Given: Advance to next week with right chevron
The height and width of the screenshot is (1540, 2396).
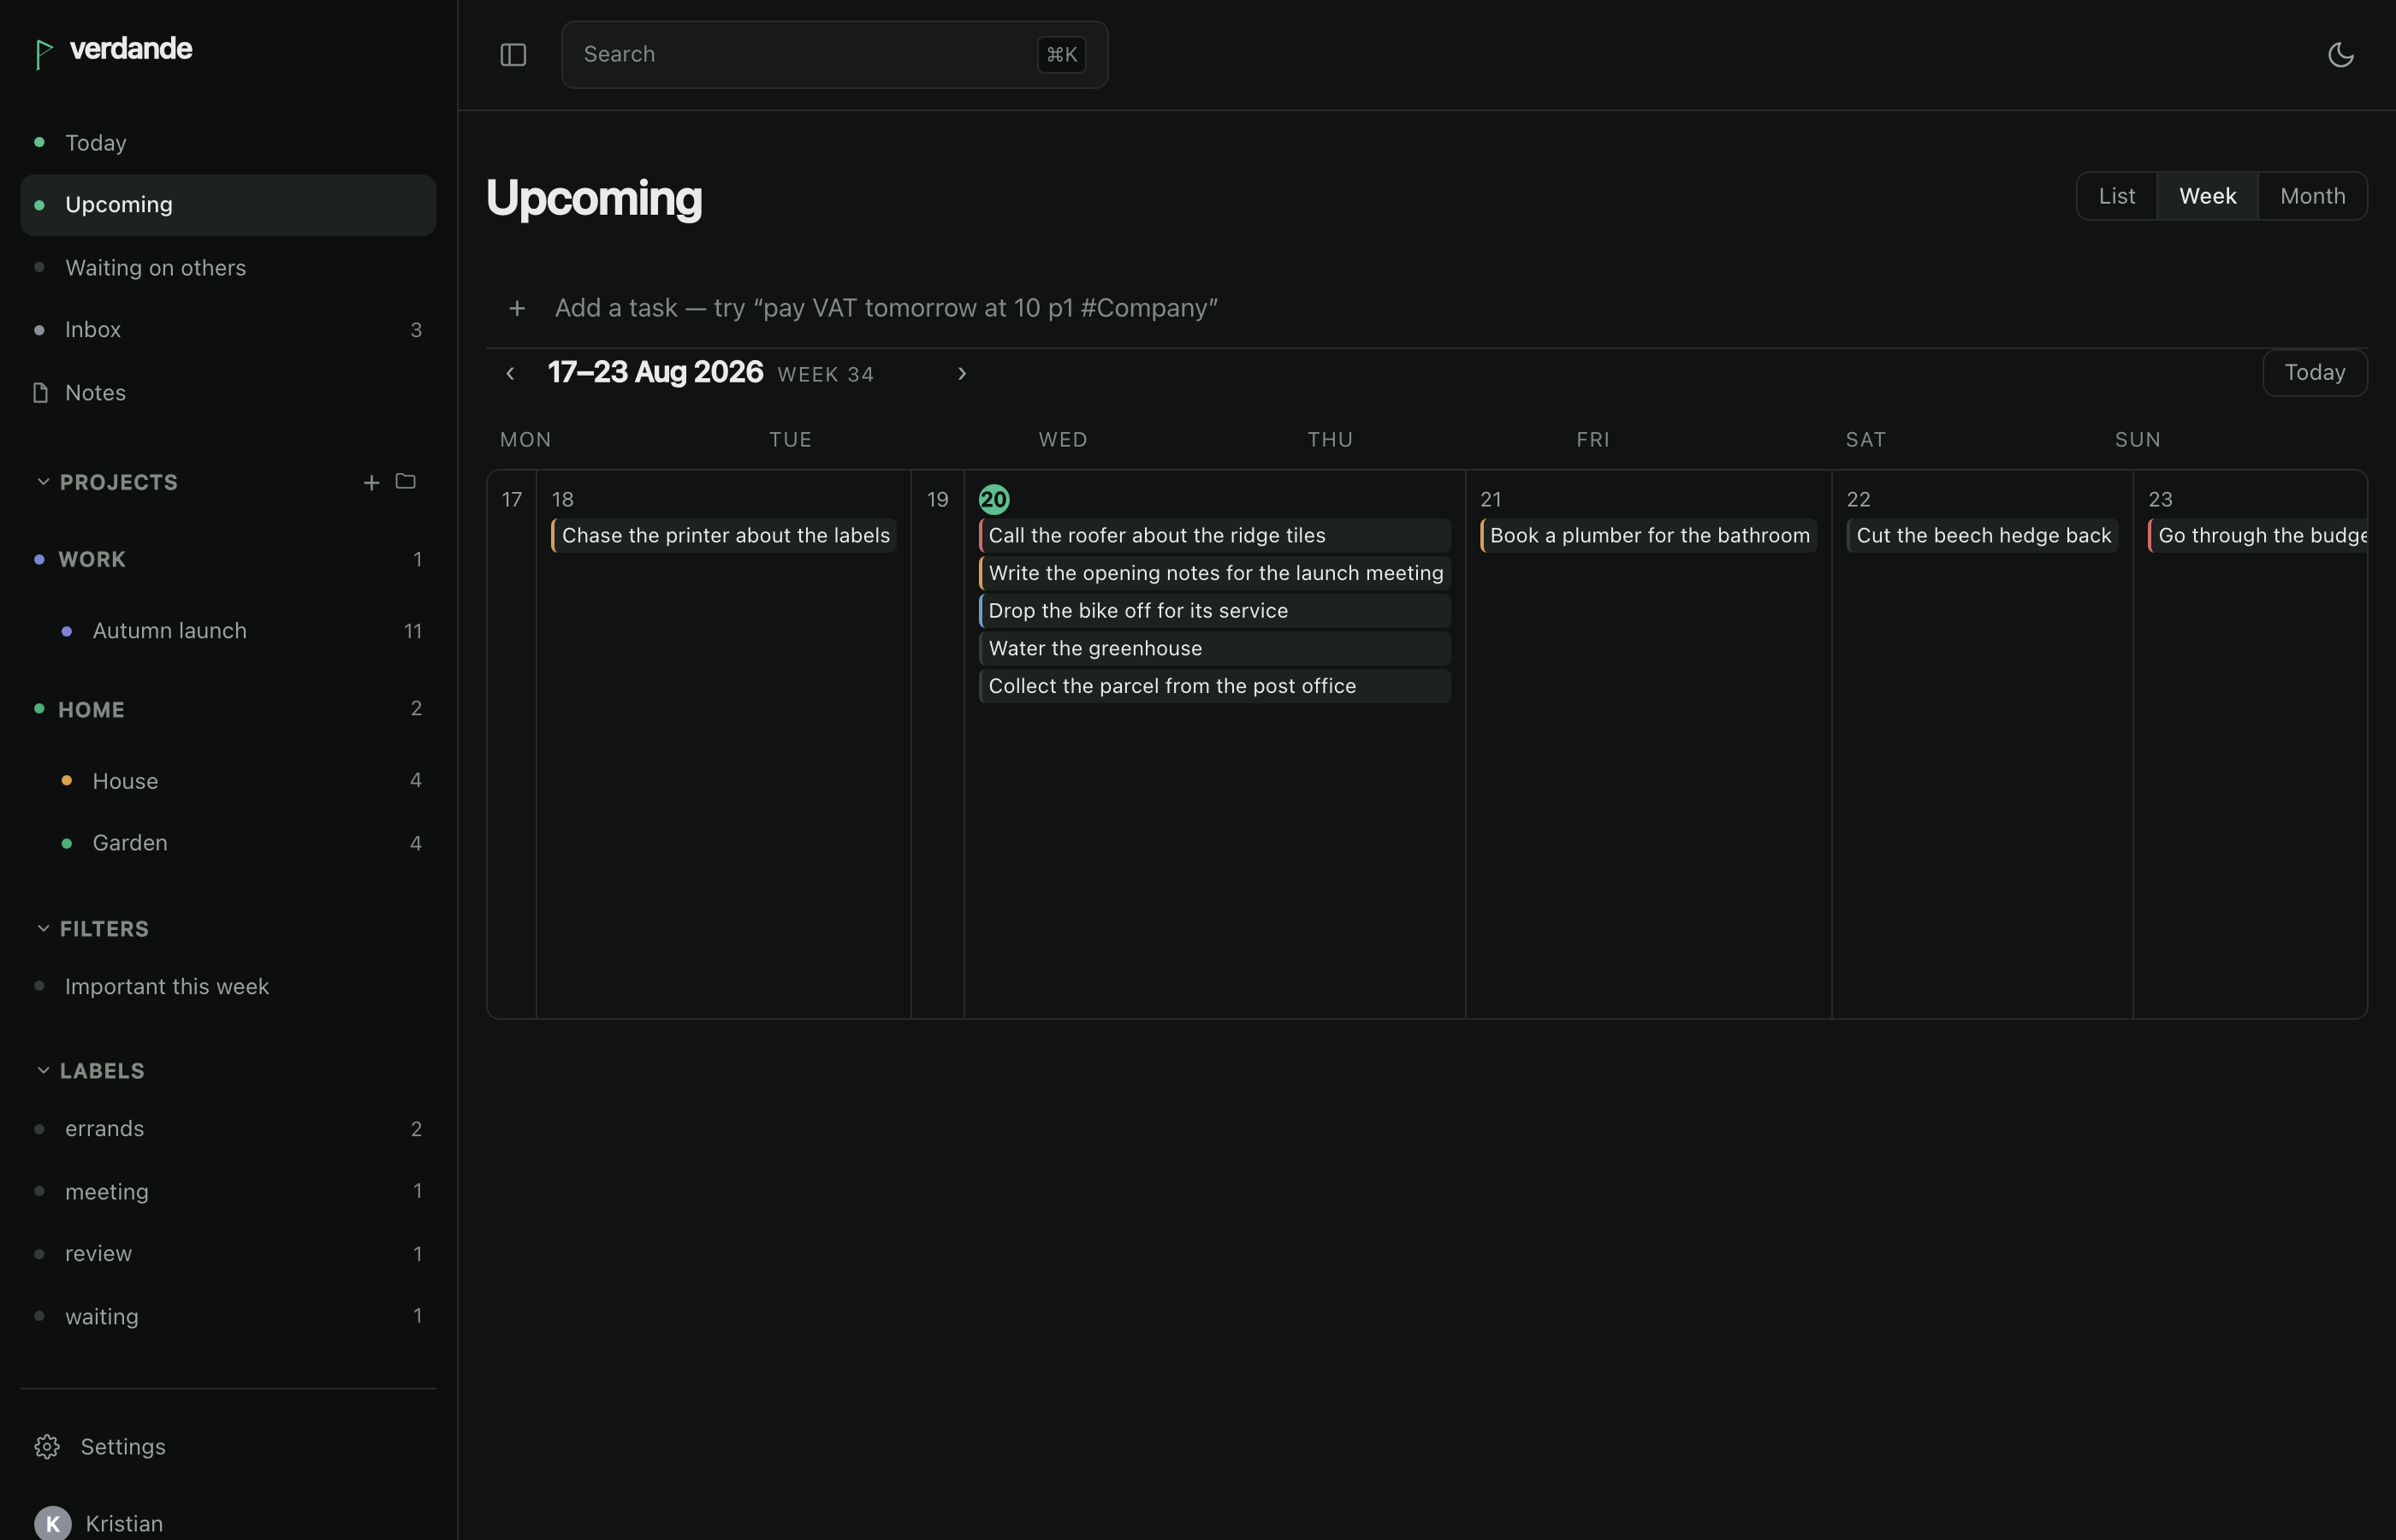Looking at the screenshot, I should pos(962,373).
